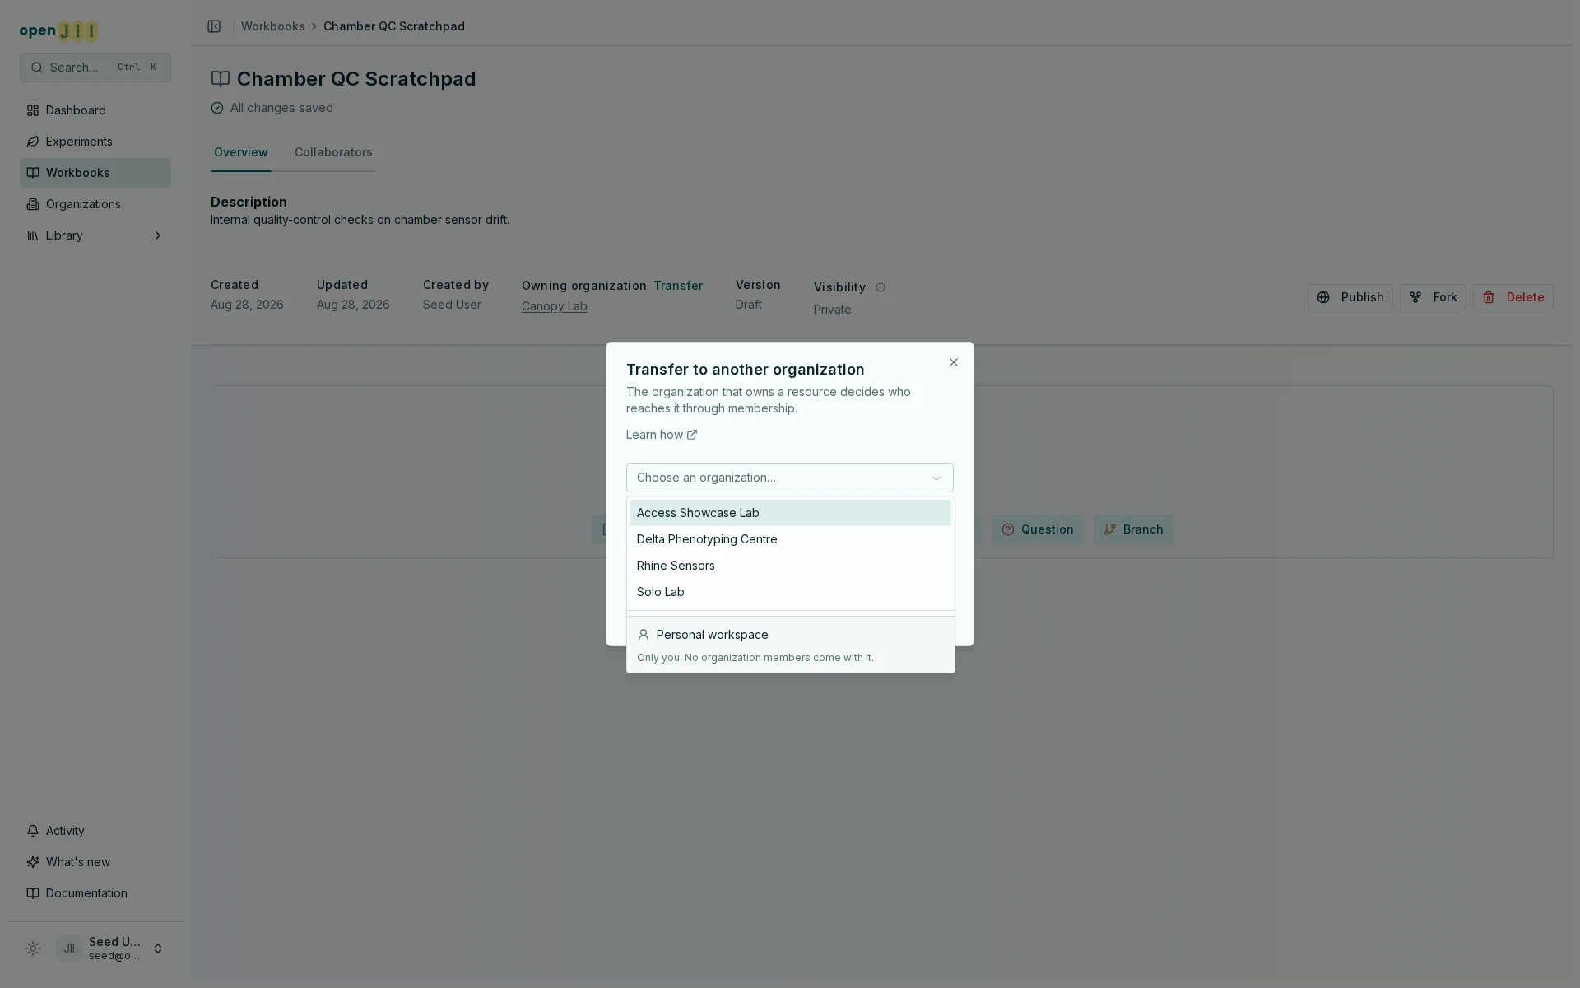
Task: Go to Dashboard in sidebar
Action: [x=95, y=110]
